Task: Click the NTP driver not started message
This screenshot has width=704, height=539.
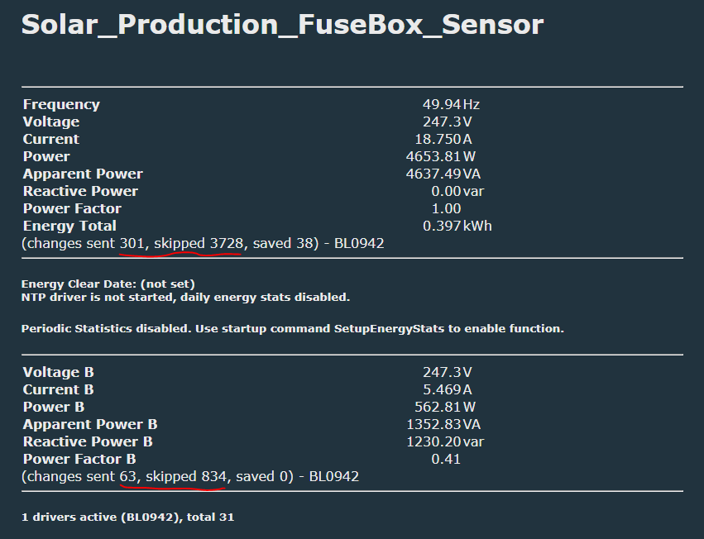Action: 185,297
